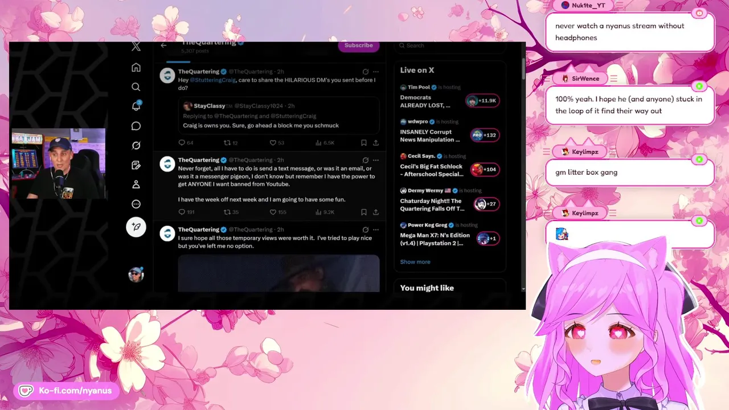Image resolution: width=729 pixels, height=410 pixels.
Task: View analytics for tweet with 6.5K views
Action: (325, 143)
